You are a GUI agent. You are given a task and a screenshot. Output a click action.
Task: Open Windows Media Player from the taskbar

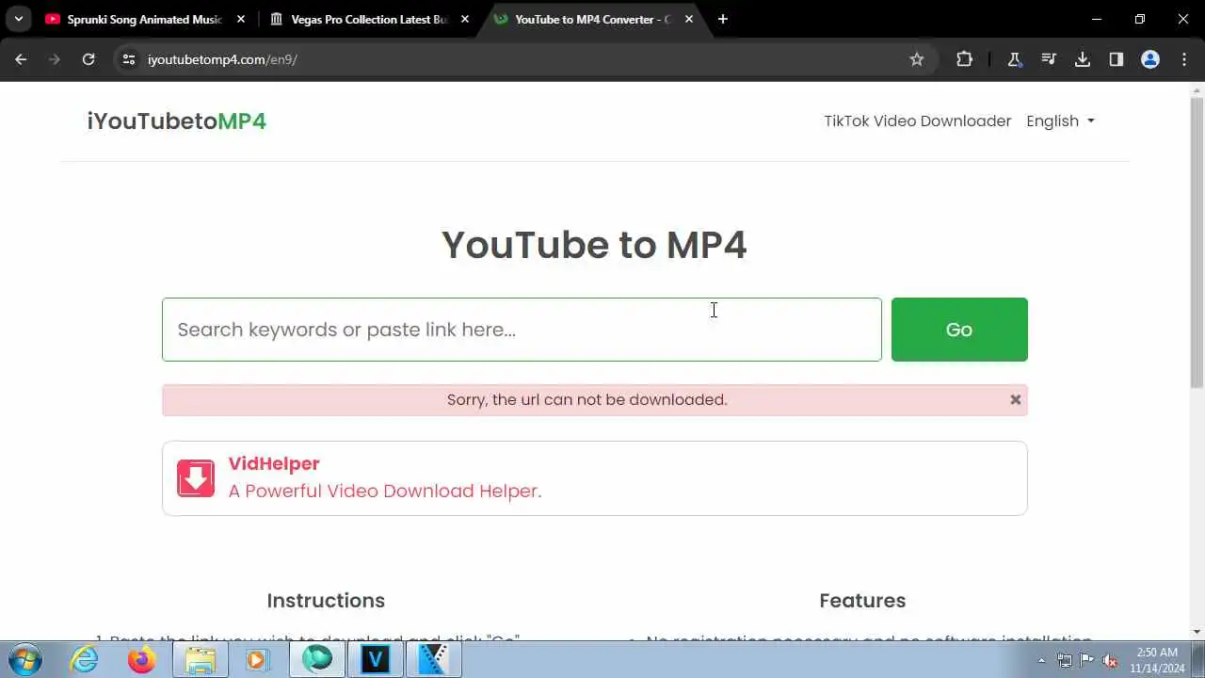pos(257,659)
